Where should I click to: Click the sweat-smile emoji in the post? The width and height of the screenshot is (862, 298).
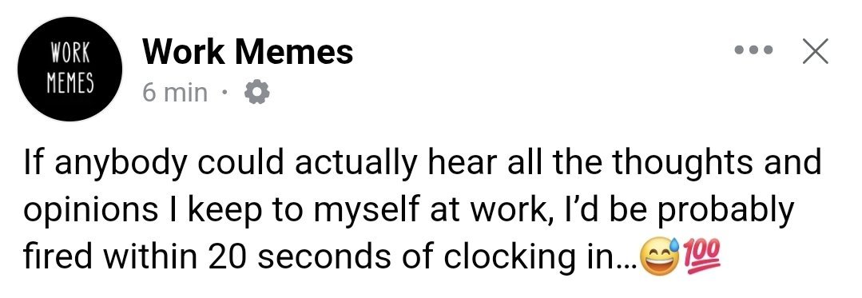[x=658, y=258]
